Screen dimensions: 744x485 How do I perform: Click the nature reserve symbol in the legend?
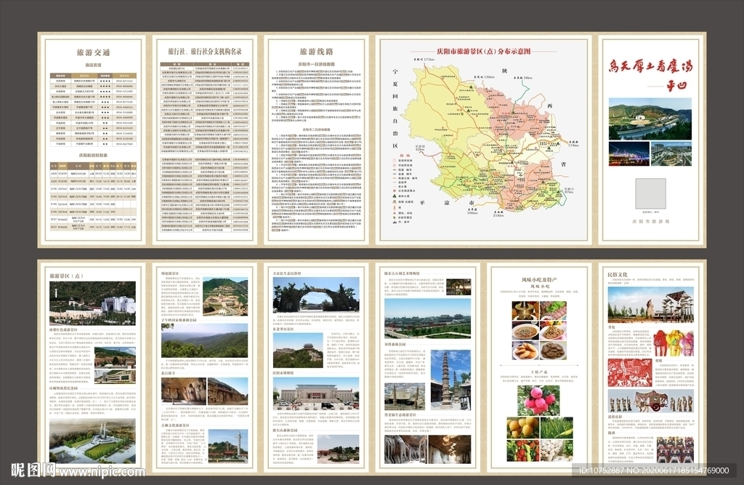393,217
